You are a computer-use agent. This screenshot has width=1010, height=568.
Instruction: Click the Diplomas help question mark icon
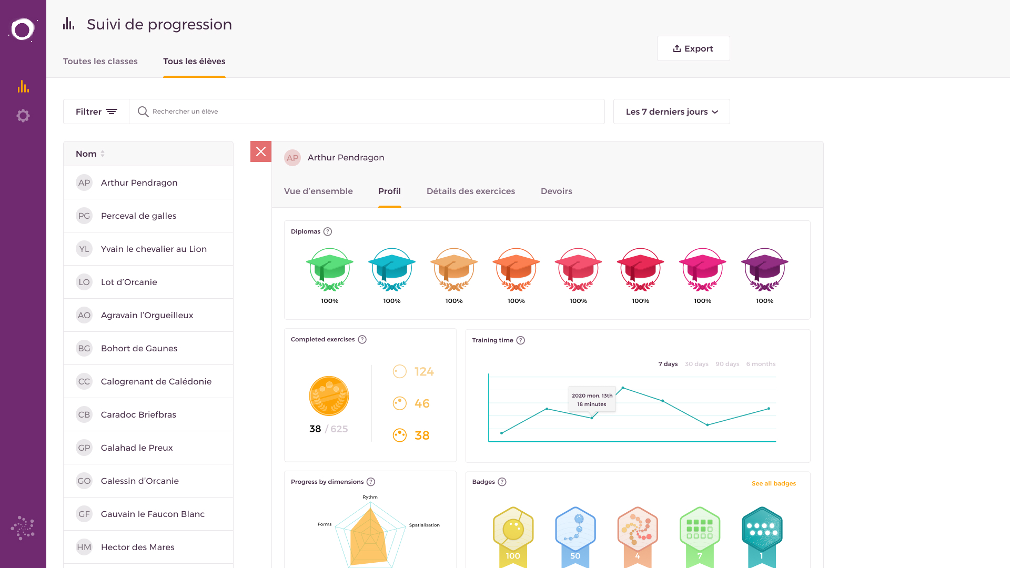click(x=328, y=231)
